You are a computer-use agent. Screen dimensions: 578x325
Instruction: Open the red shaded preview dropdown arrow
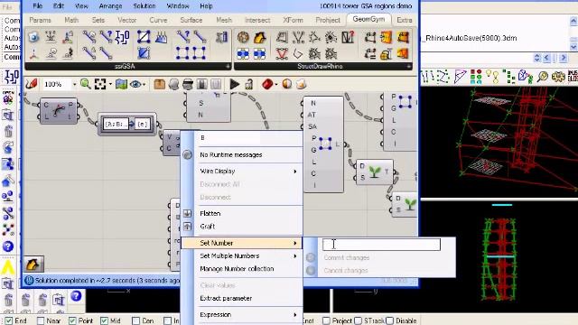click(x=276, y=84)
